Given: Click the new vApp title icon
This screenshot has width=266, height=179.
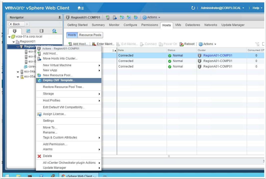Looking at the screenshot, I should [129, 17].
